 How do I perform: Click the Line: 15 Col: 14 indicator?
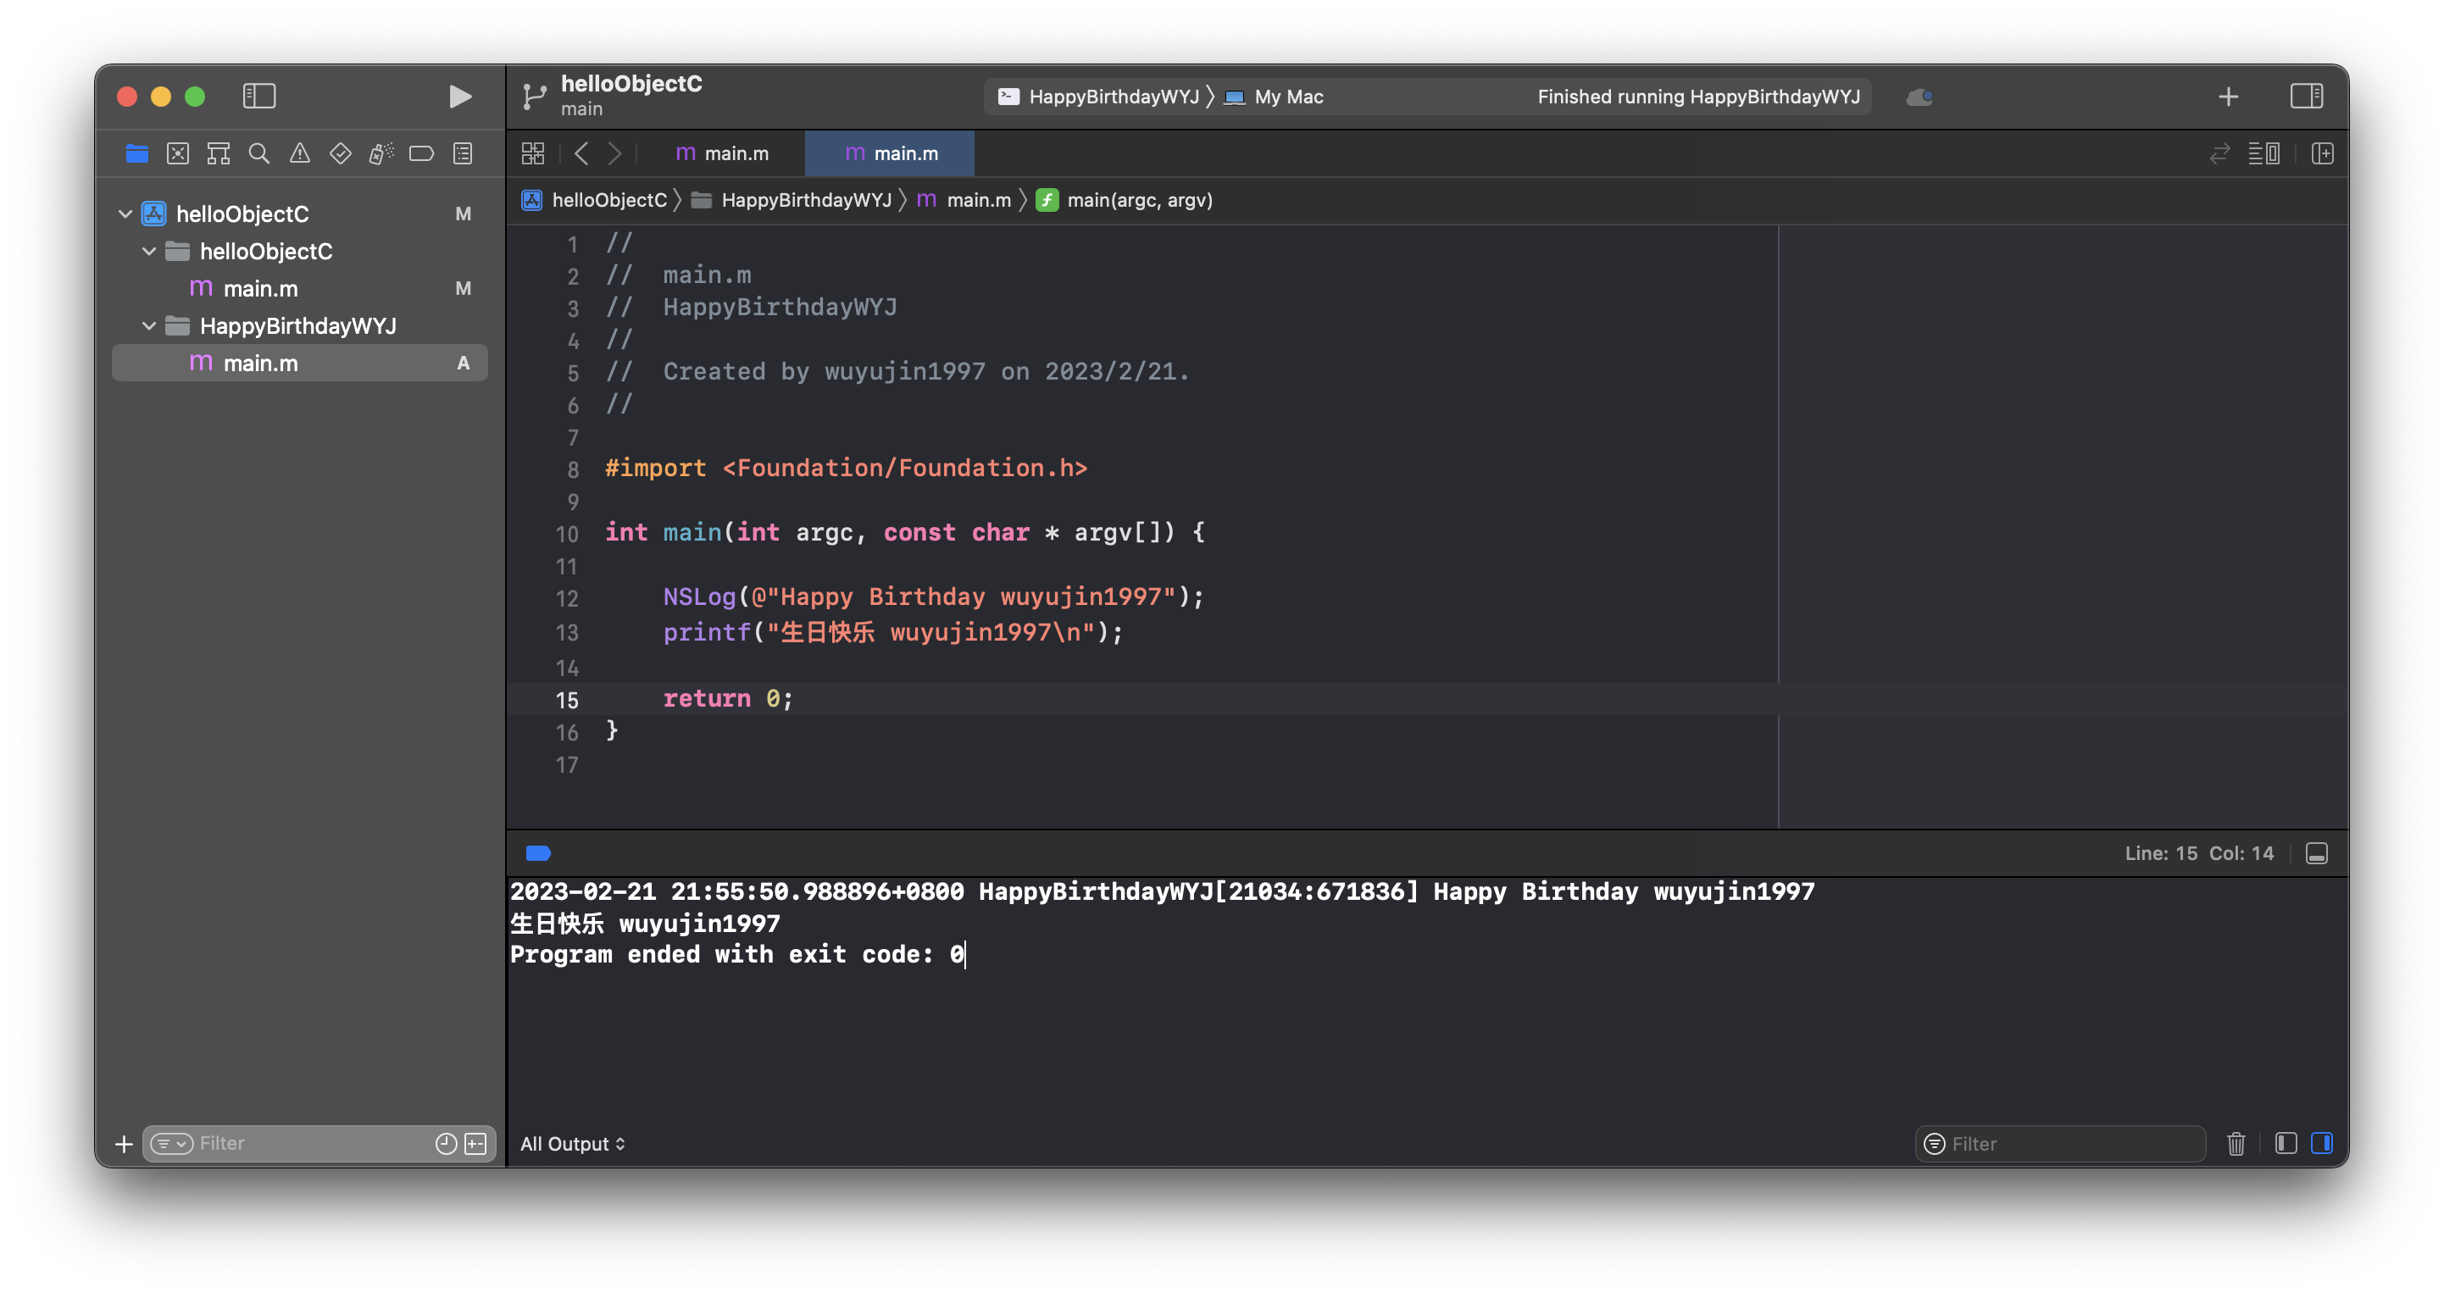click(x=2198, y=853)
